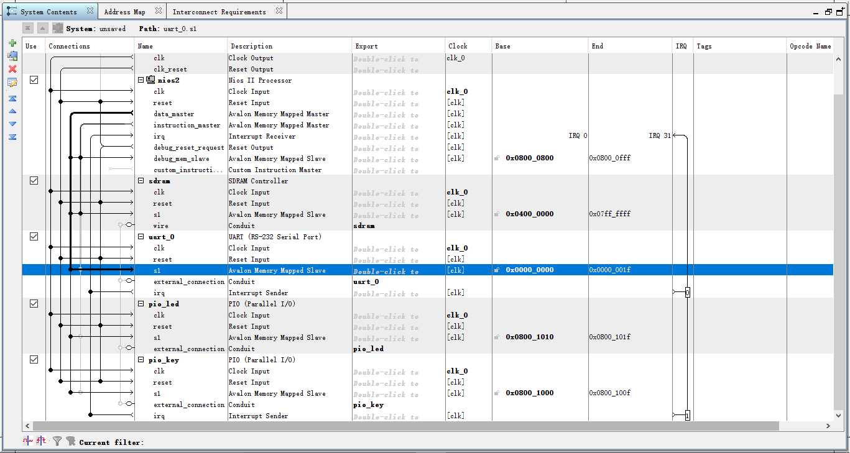Click the Base column header

point(540,46)
